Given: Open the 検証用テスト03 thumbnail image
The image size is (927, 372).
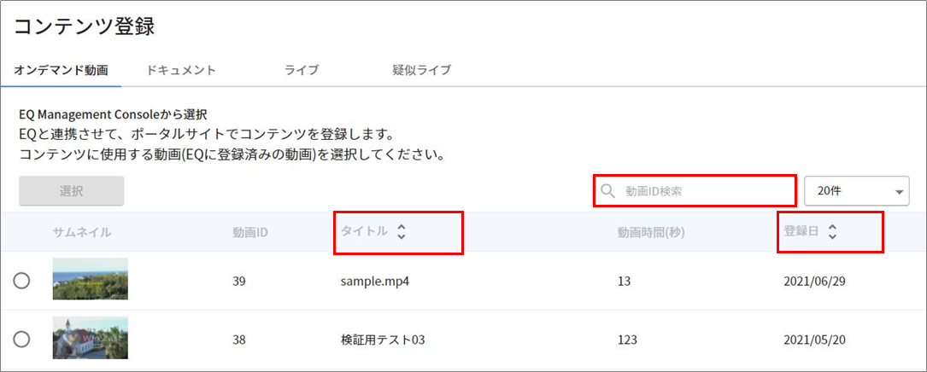Looking at the screenshot, I should click(x=90, y=338).
